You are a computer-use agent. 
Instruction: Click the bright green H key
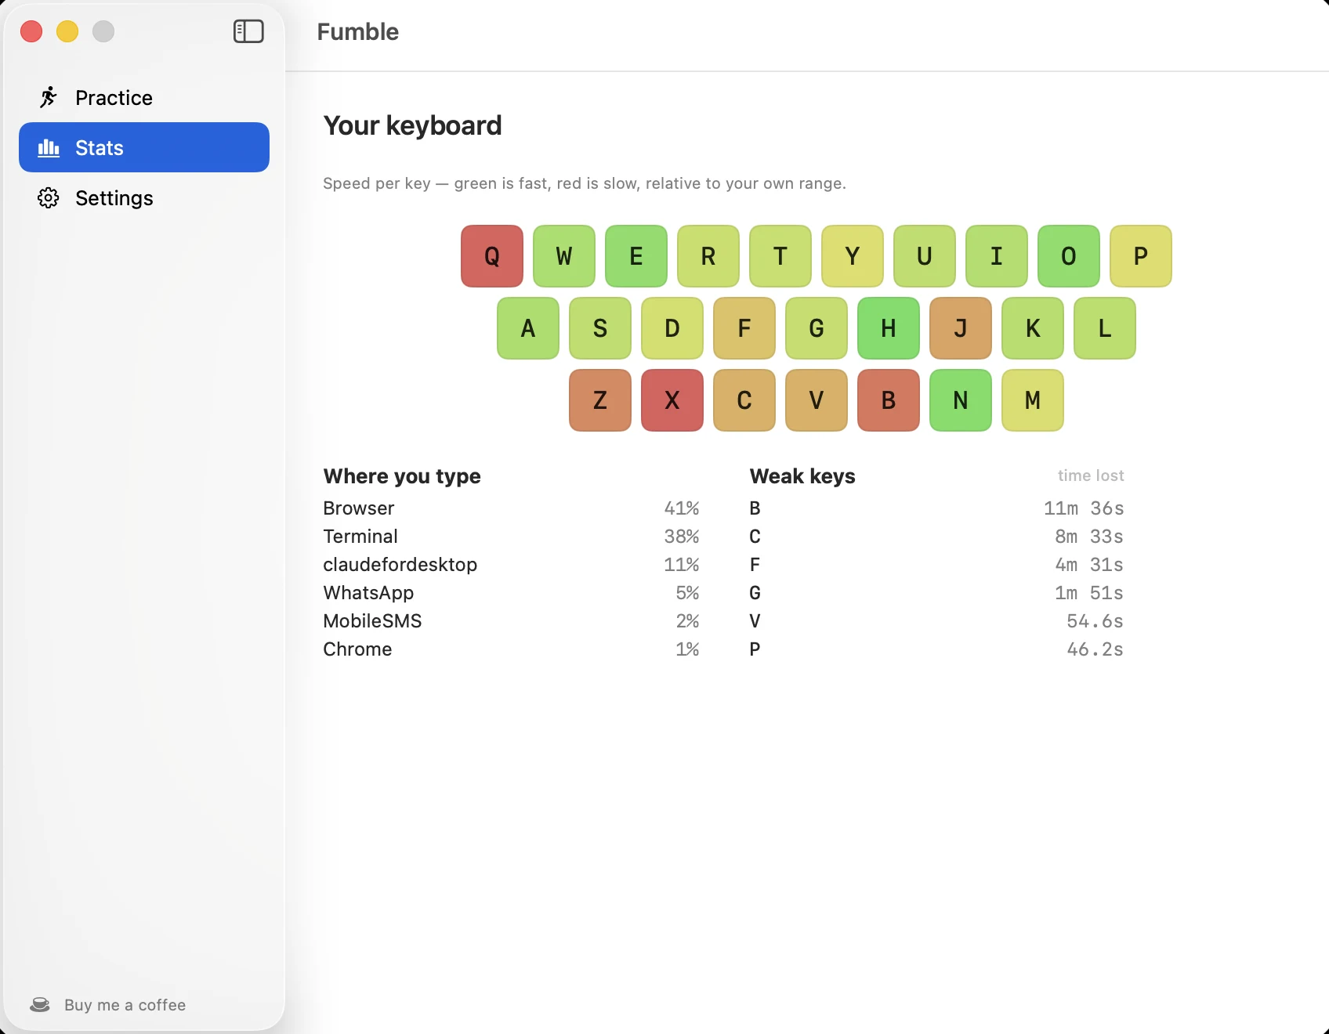pyautogui.click(x=889, y=328)
